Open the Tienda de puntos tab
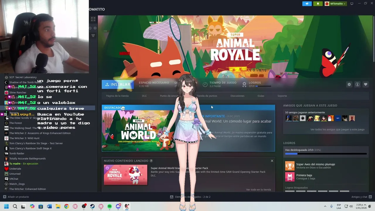 coord(207,96)
